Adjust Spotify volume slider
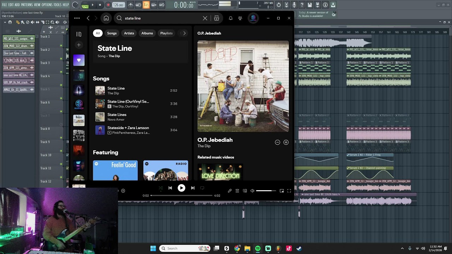452x254 pixels. [x=266, y=191]
